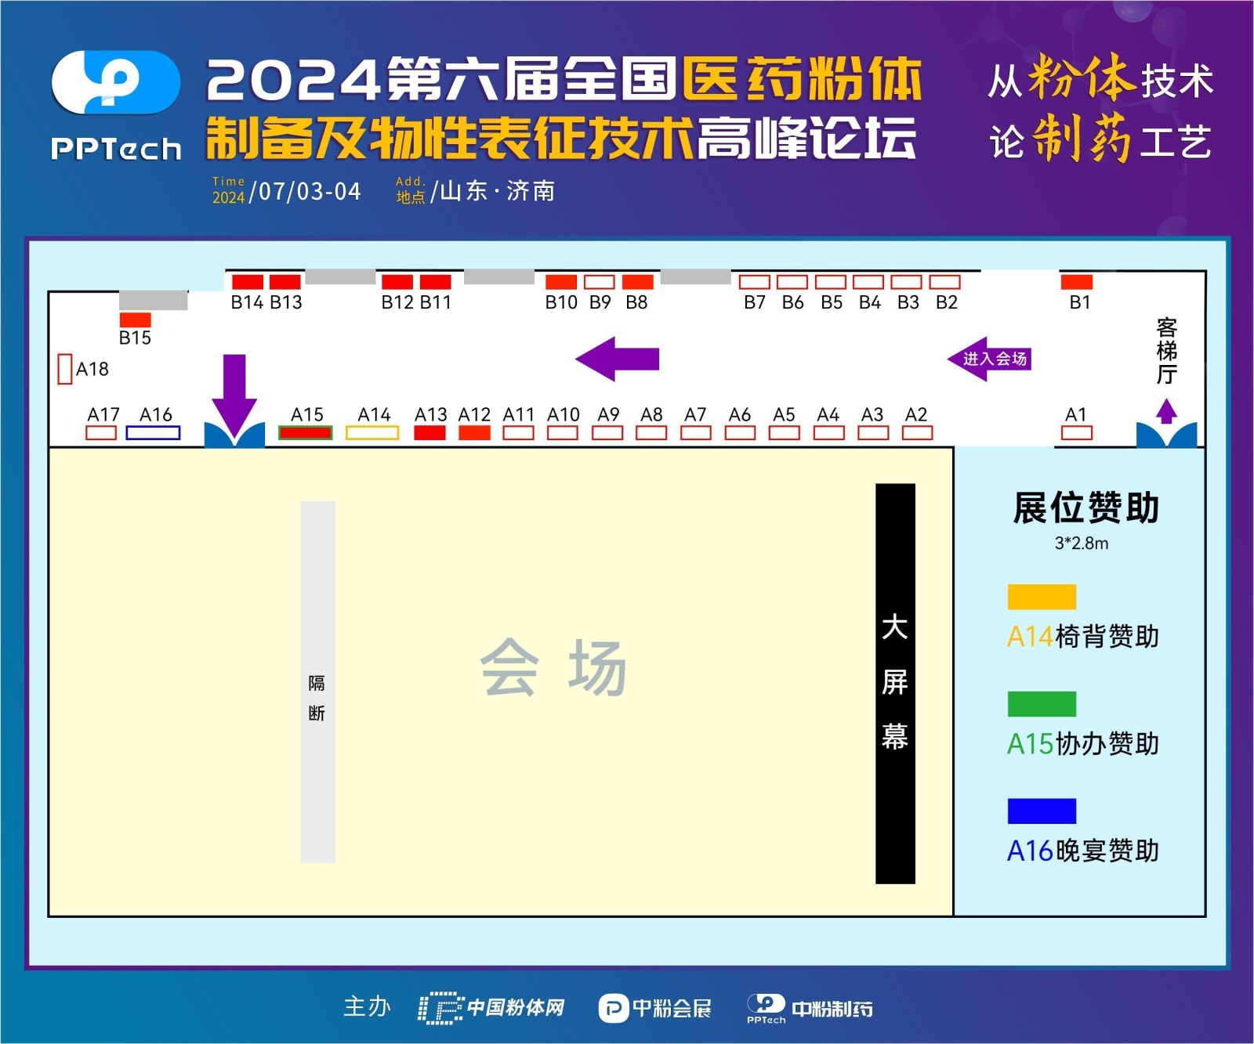Click the large purple left arrow in corridor

point(618,359)
